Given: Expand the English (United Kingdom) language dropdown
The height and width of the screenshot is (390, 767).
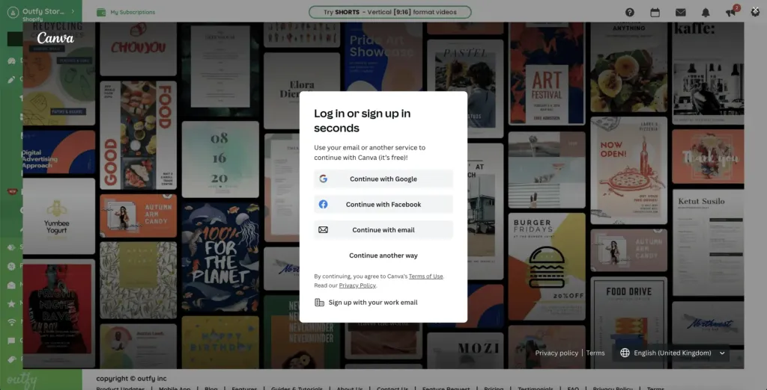Looking at the screenshot, I should pyautogui.click(x=673, y=353).
